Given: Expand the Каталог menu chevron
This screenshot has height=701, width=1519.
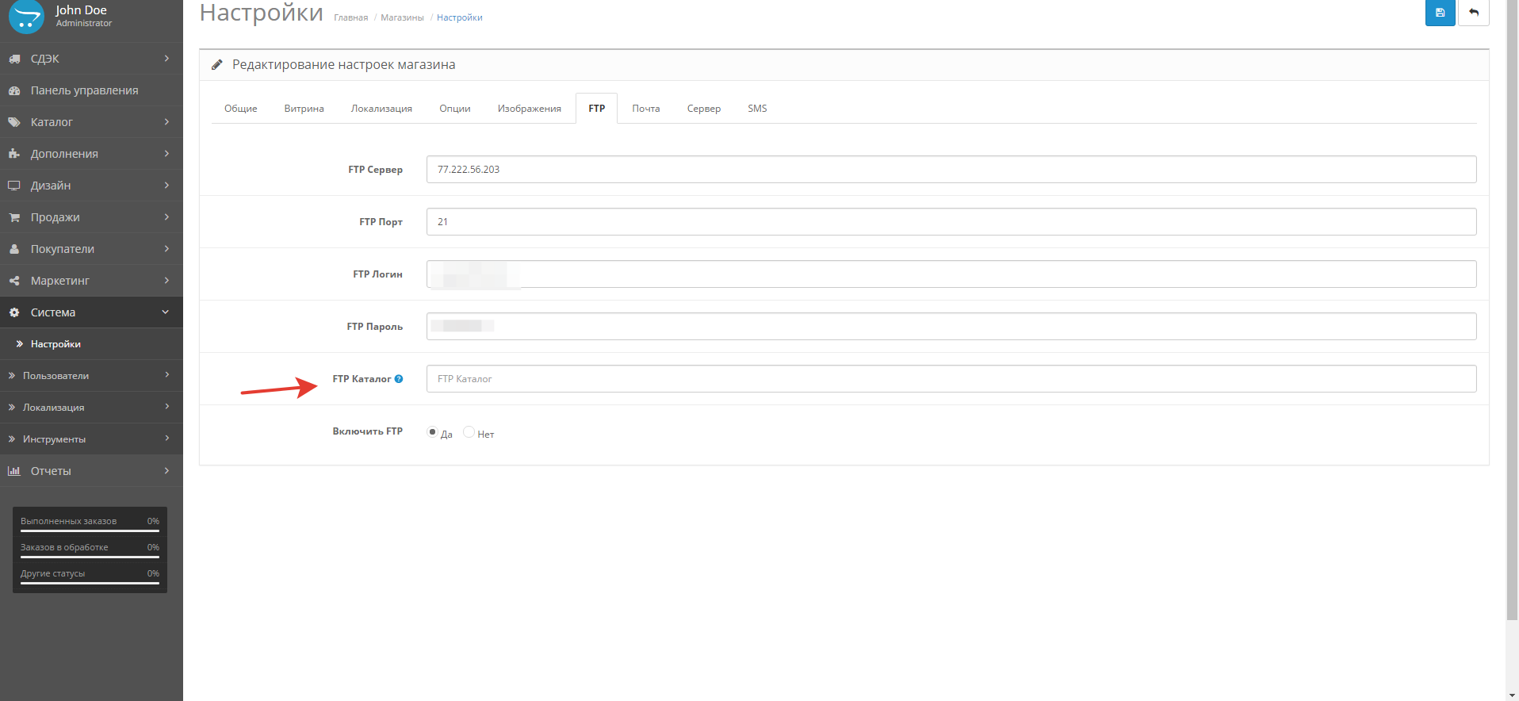Looking at the screenshot, I should point(166,122).
